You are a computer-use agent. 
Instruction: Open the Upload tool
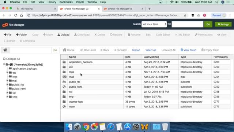[63, 34]
